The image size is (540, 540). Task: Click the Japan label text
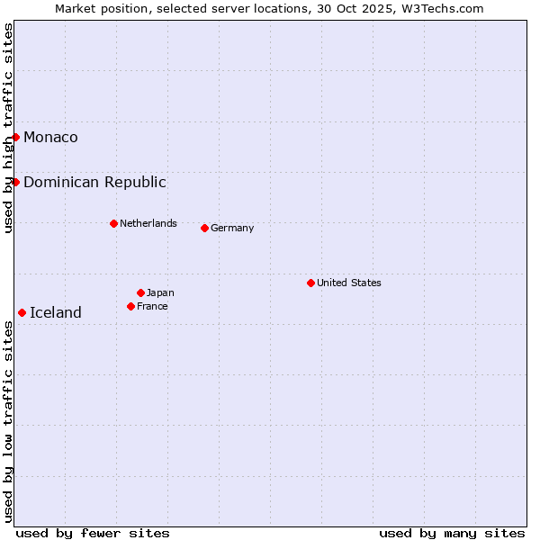tap(160, 292)
